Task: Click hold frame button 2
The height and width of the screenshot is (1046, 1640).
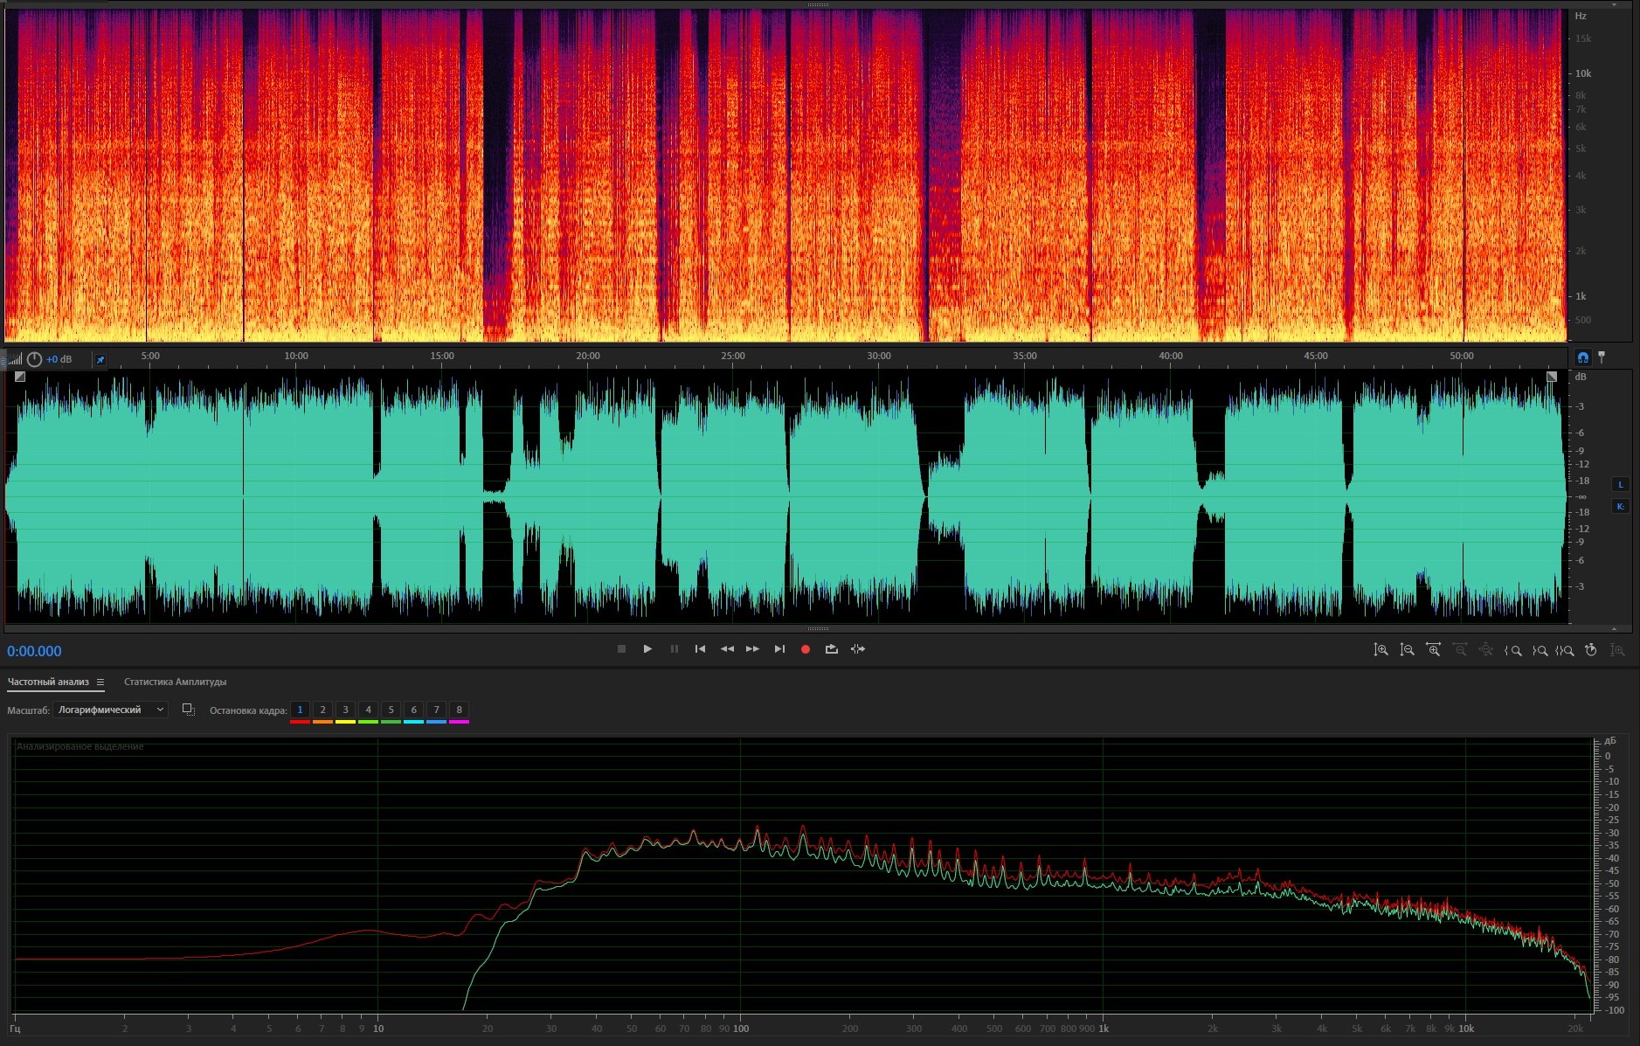Action: click(322, 710)
